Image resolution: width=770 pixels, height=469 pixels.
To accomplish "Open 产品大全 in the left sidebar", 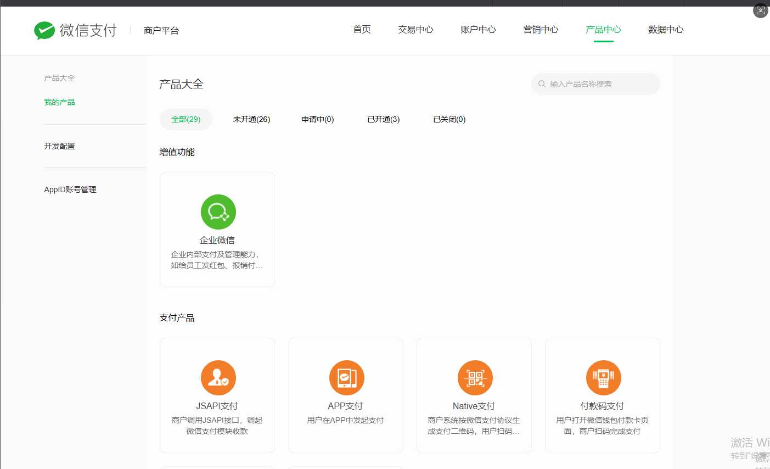I will click(59, 78).
